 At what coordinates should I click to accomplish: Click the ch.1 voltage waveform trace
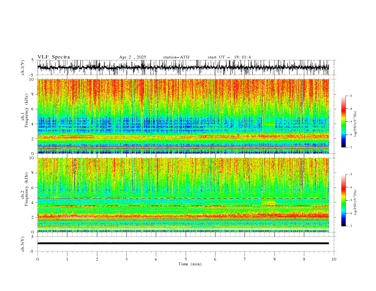183,68
